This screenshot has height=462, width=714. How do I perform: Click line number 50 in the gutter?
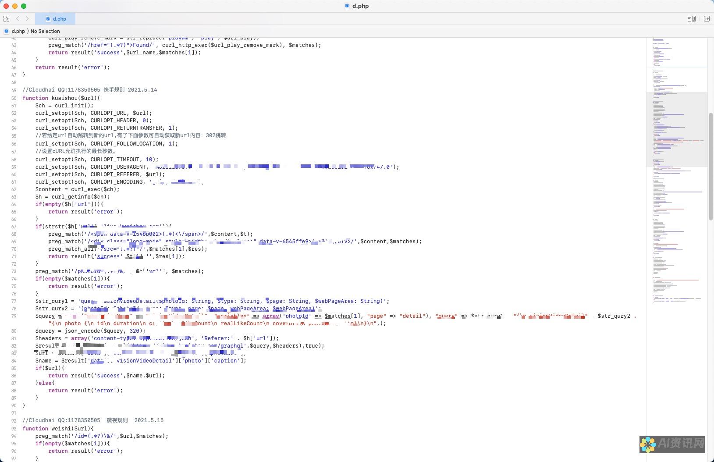pyautogui.click(x=14, y=98)
